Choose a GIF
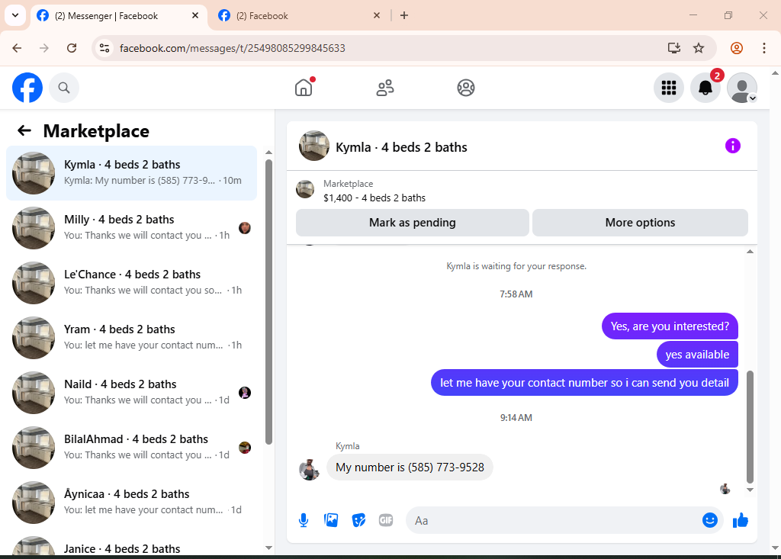This screenshot has height=559, width=781. (x=386, y=521)
